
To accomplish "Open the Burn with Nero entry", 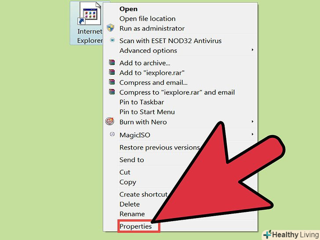I will (143, 122).
